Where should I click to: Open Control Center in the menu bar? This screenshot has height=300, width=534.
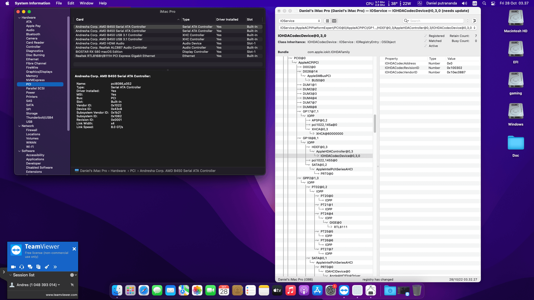pos(493,3)
